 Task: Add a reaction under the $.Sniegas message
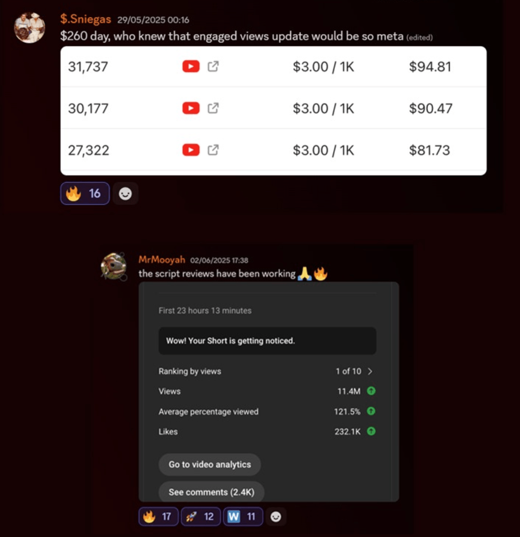click(x=125, y=193)
